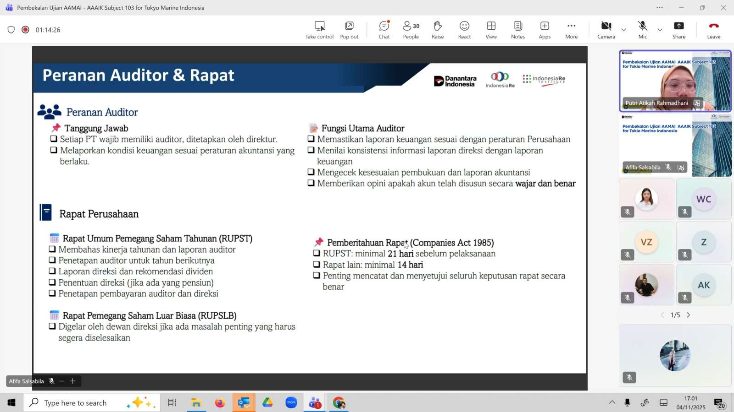The image size is (734, 412).
Task: Open the React emoji menu
Action: point(464,30)
